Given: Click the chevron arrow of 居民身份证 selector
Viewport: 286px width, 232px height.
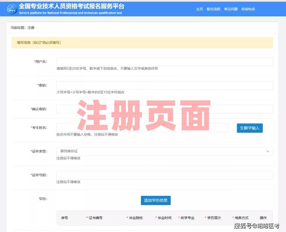Looking at the screenshot, I should click(x=267, y=151).
